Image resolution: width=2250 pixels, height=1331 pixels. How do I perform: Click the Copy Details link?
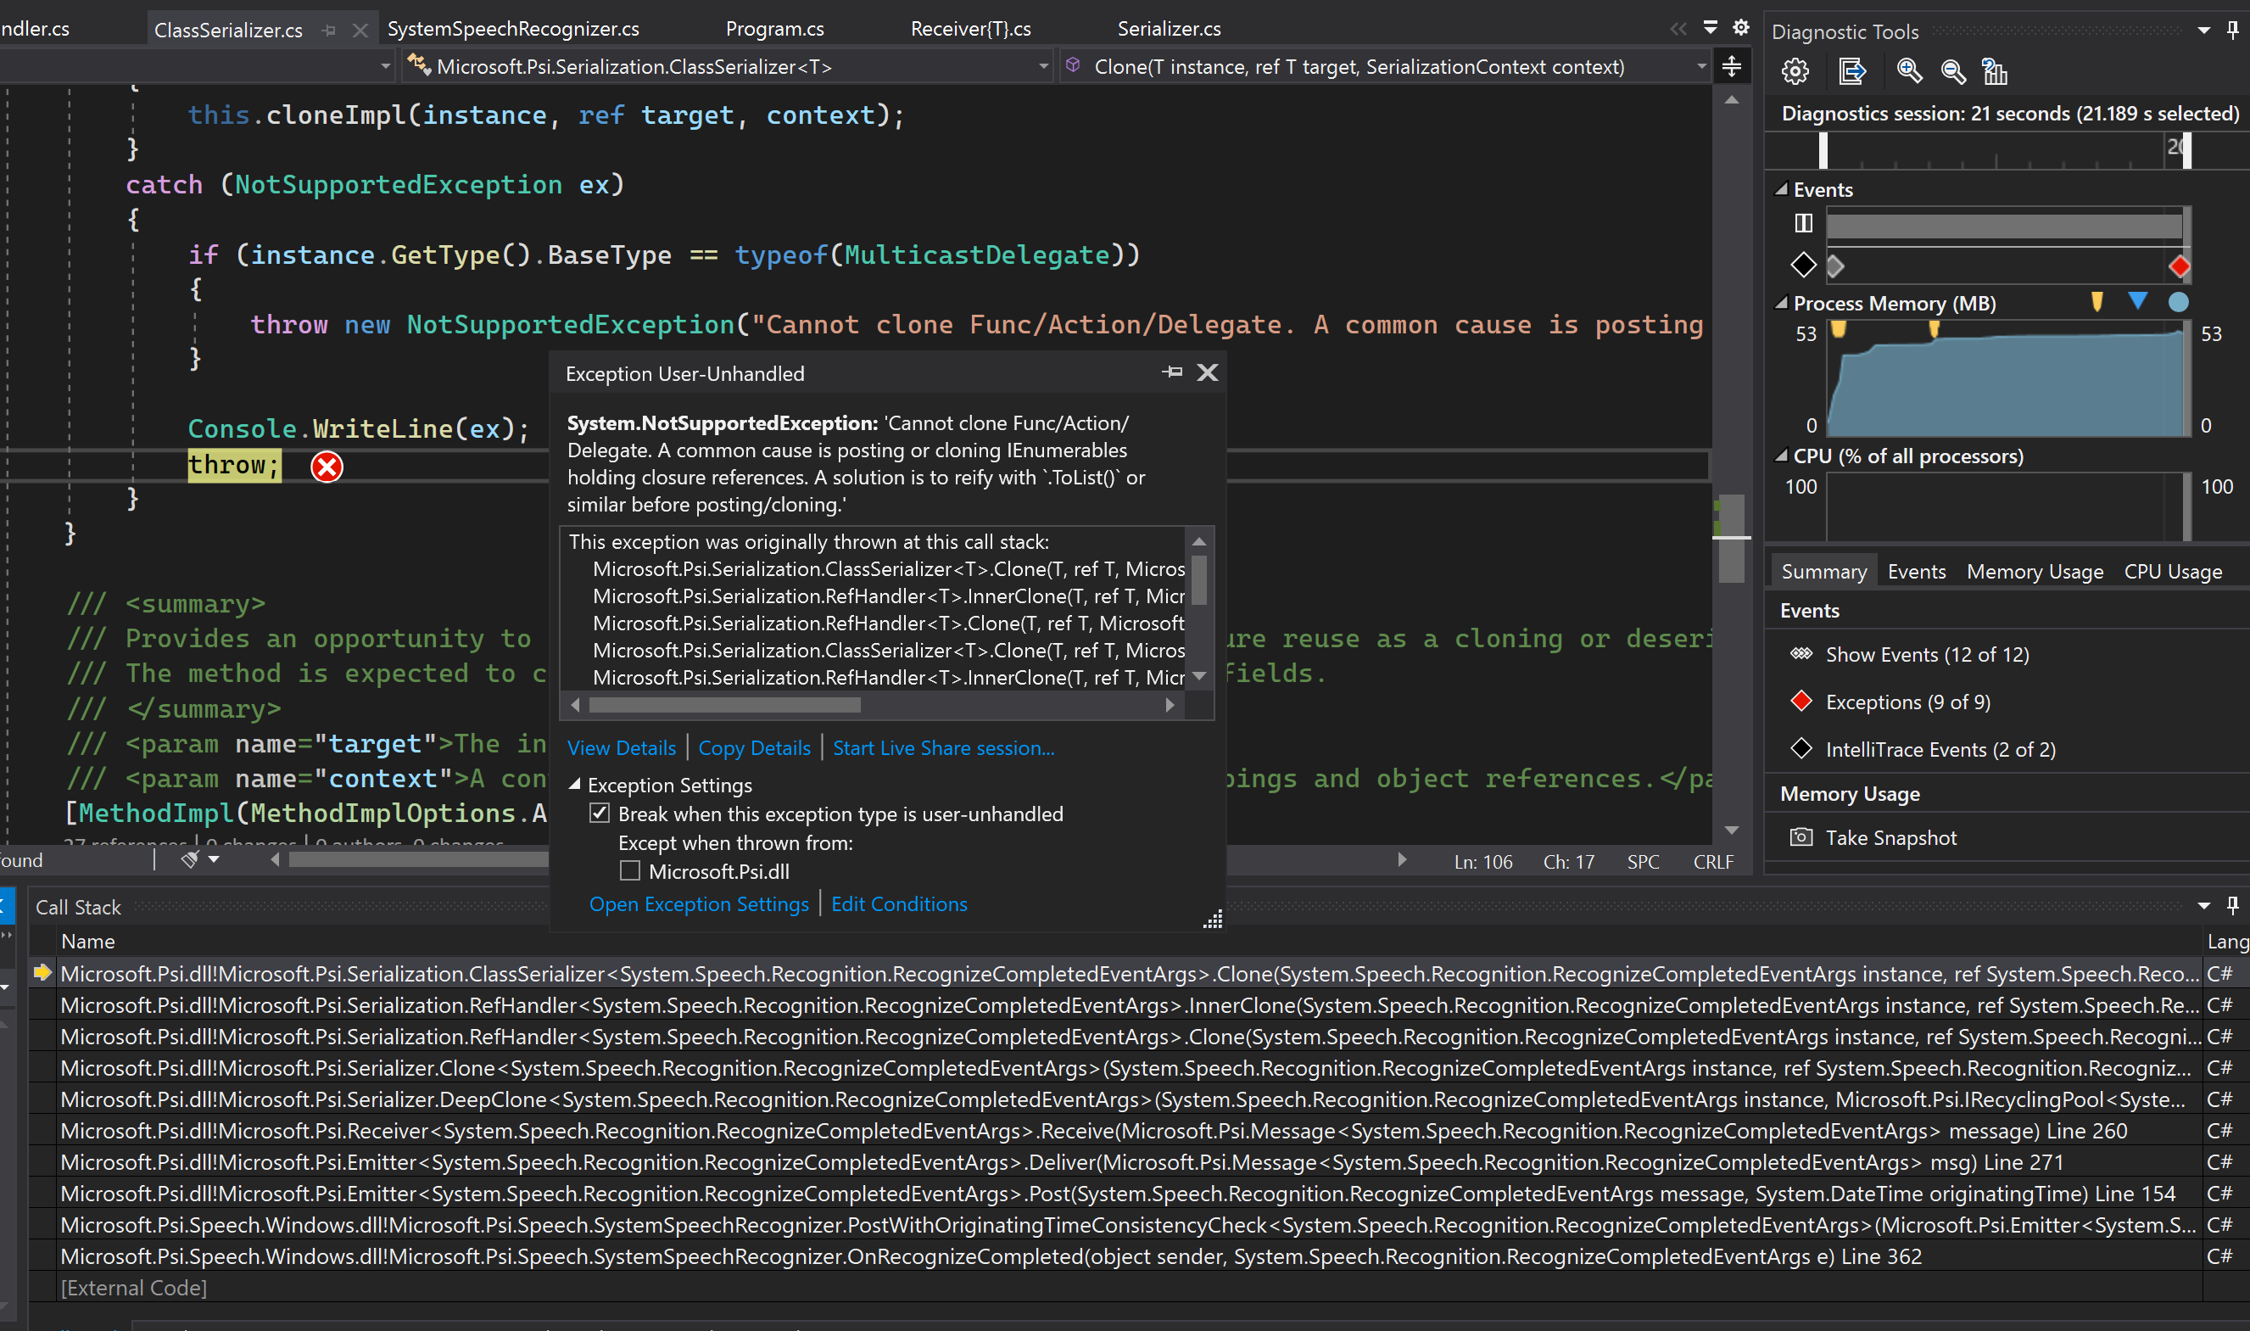754,748
